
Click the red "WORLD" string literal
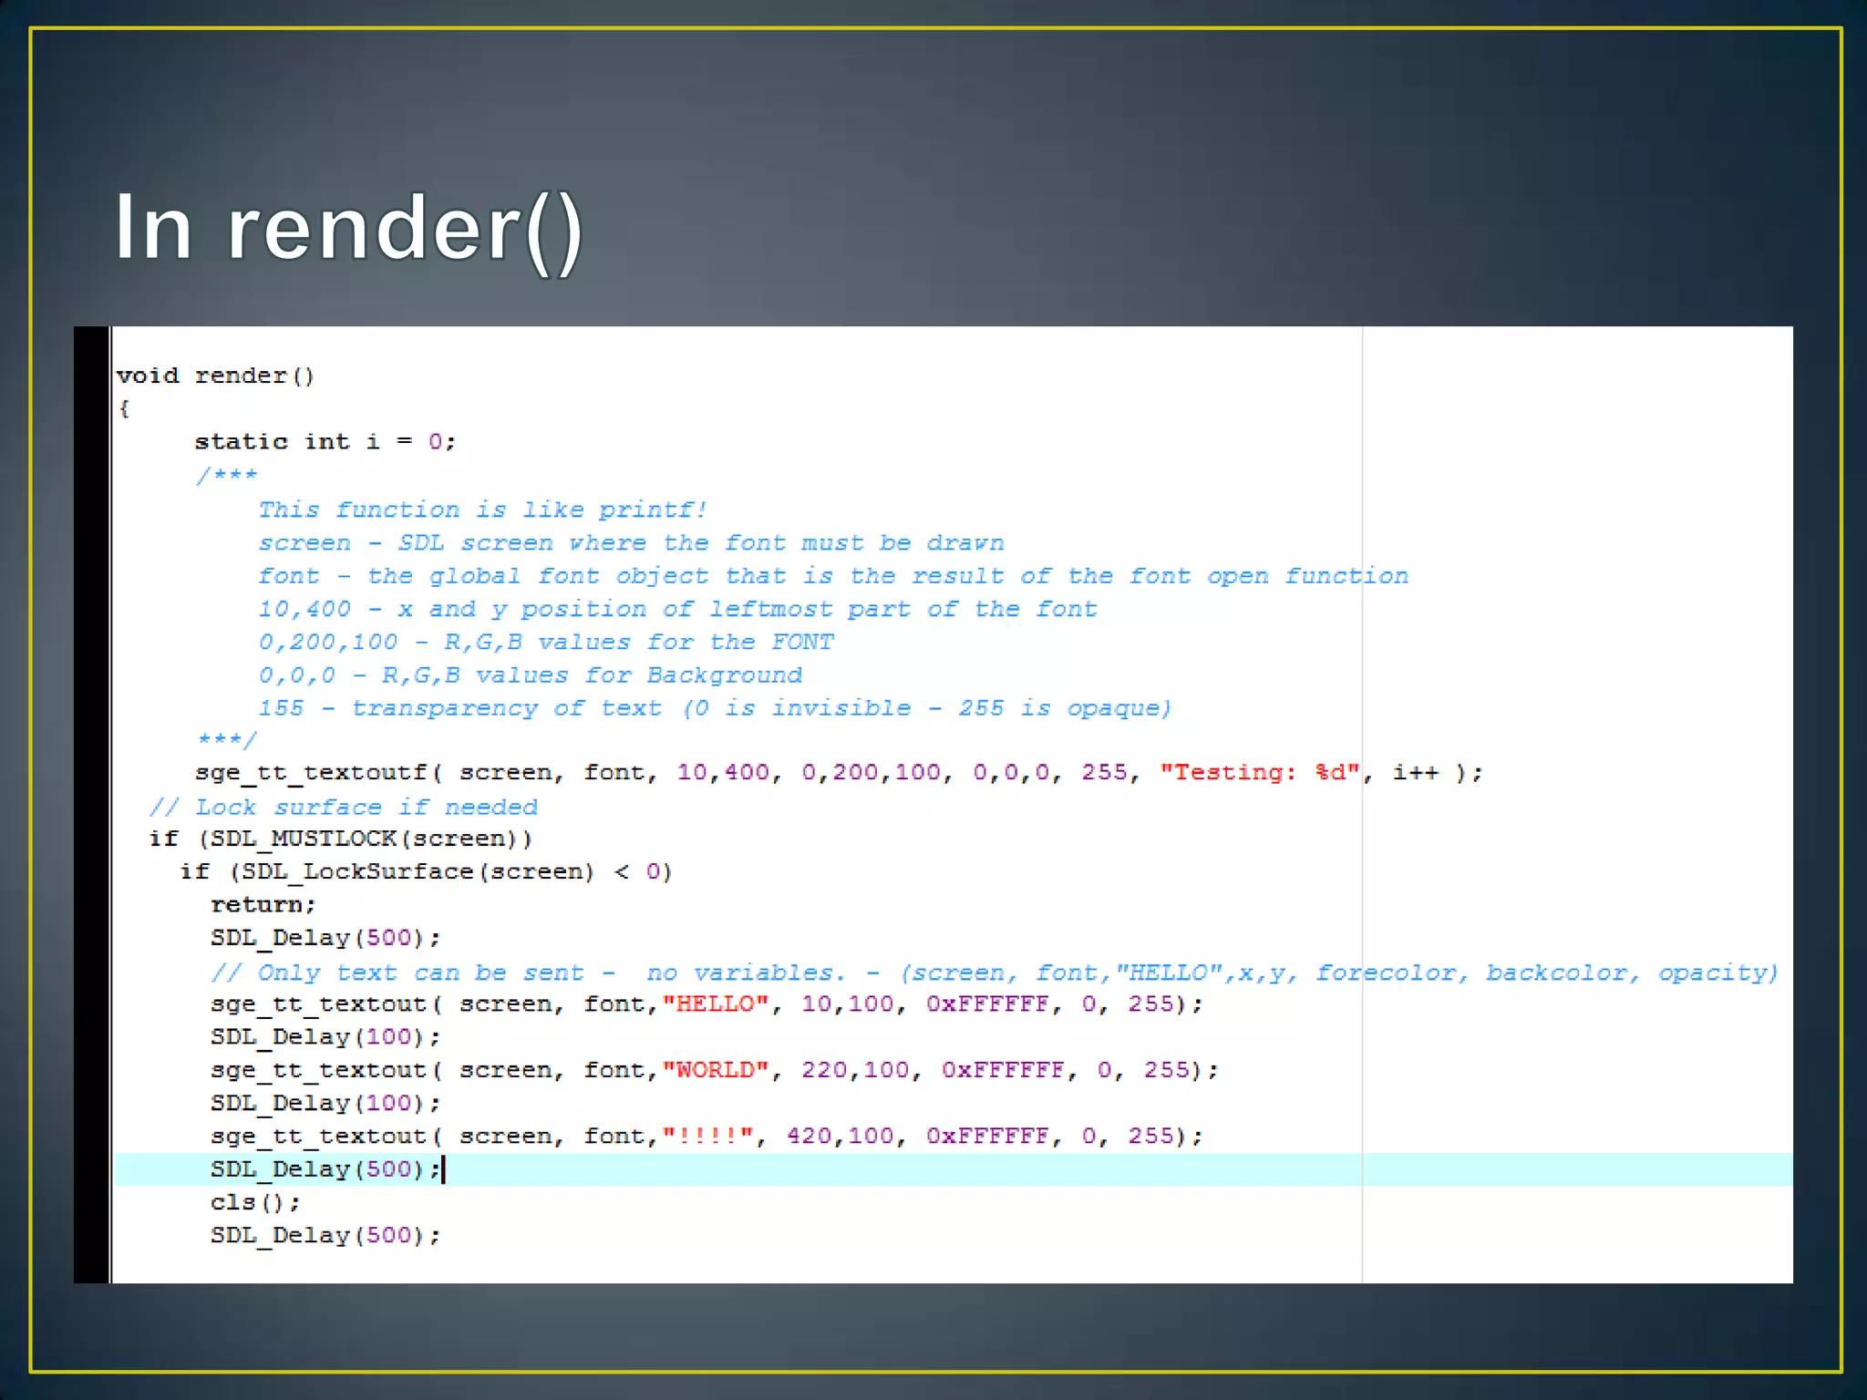(x=716, y=1070)
